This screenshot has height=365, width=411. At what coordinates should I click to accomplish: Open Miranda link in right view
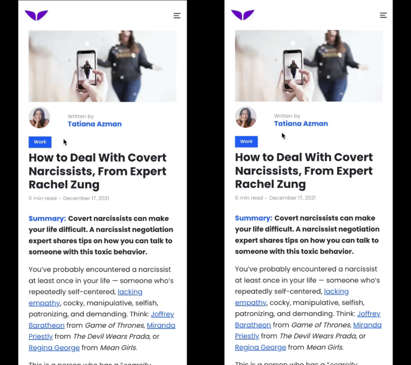367,324
